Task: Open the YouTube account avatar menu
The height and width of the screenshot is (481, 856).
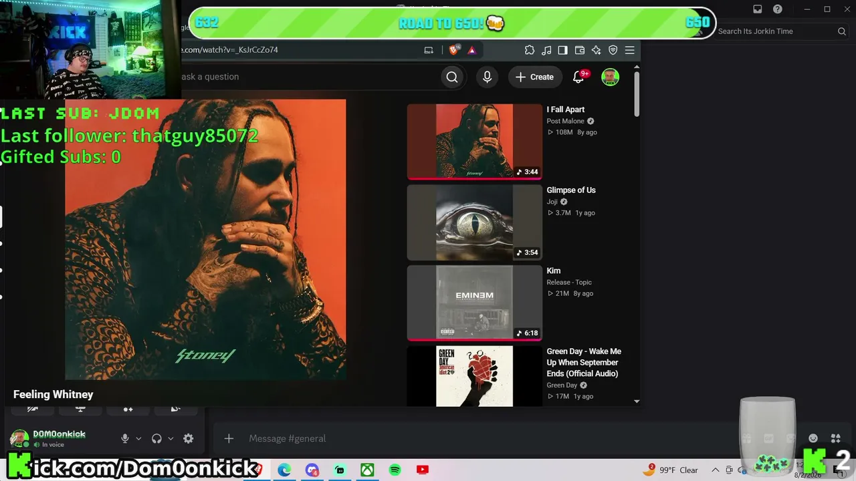Action: 610,77
